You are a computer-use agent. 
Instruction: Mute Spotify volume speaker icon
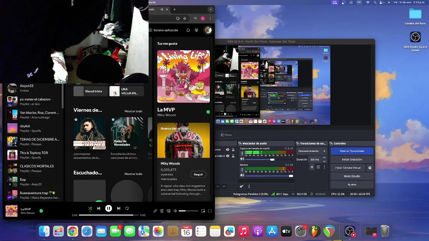tap(175, 211)
